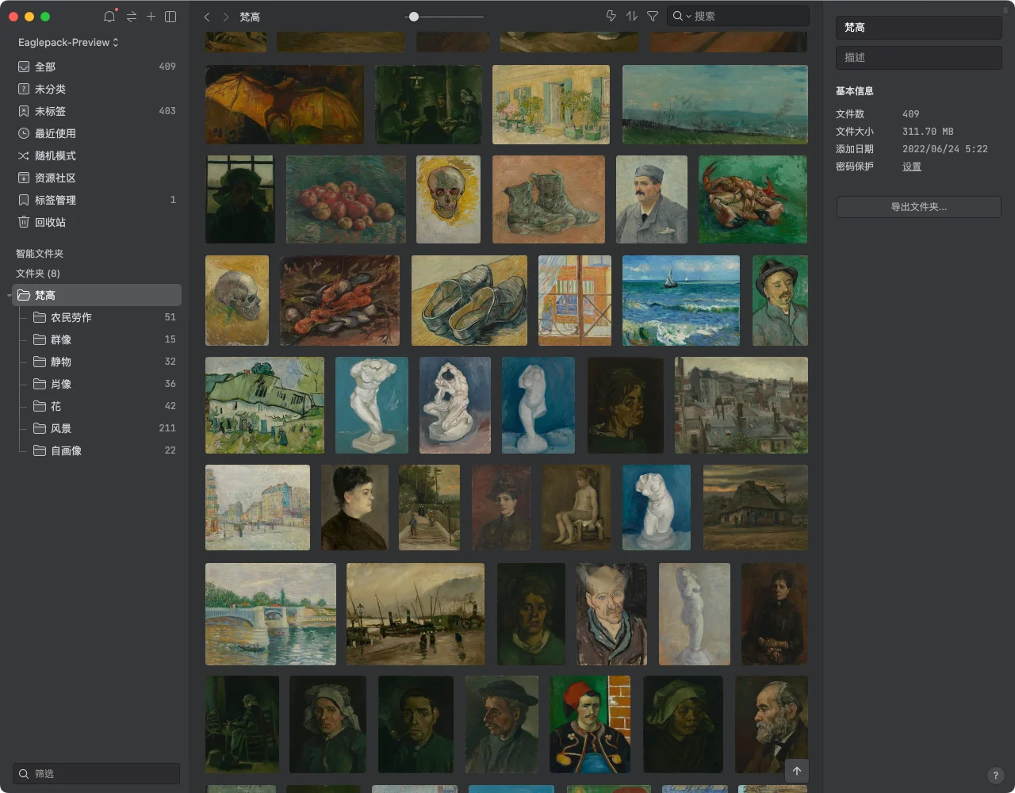Select the crab on green background thumbnail

[x=753, y=199]
